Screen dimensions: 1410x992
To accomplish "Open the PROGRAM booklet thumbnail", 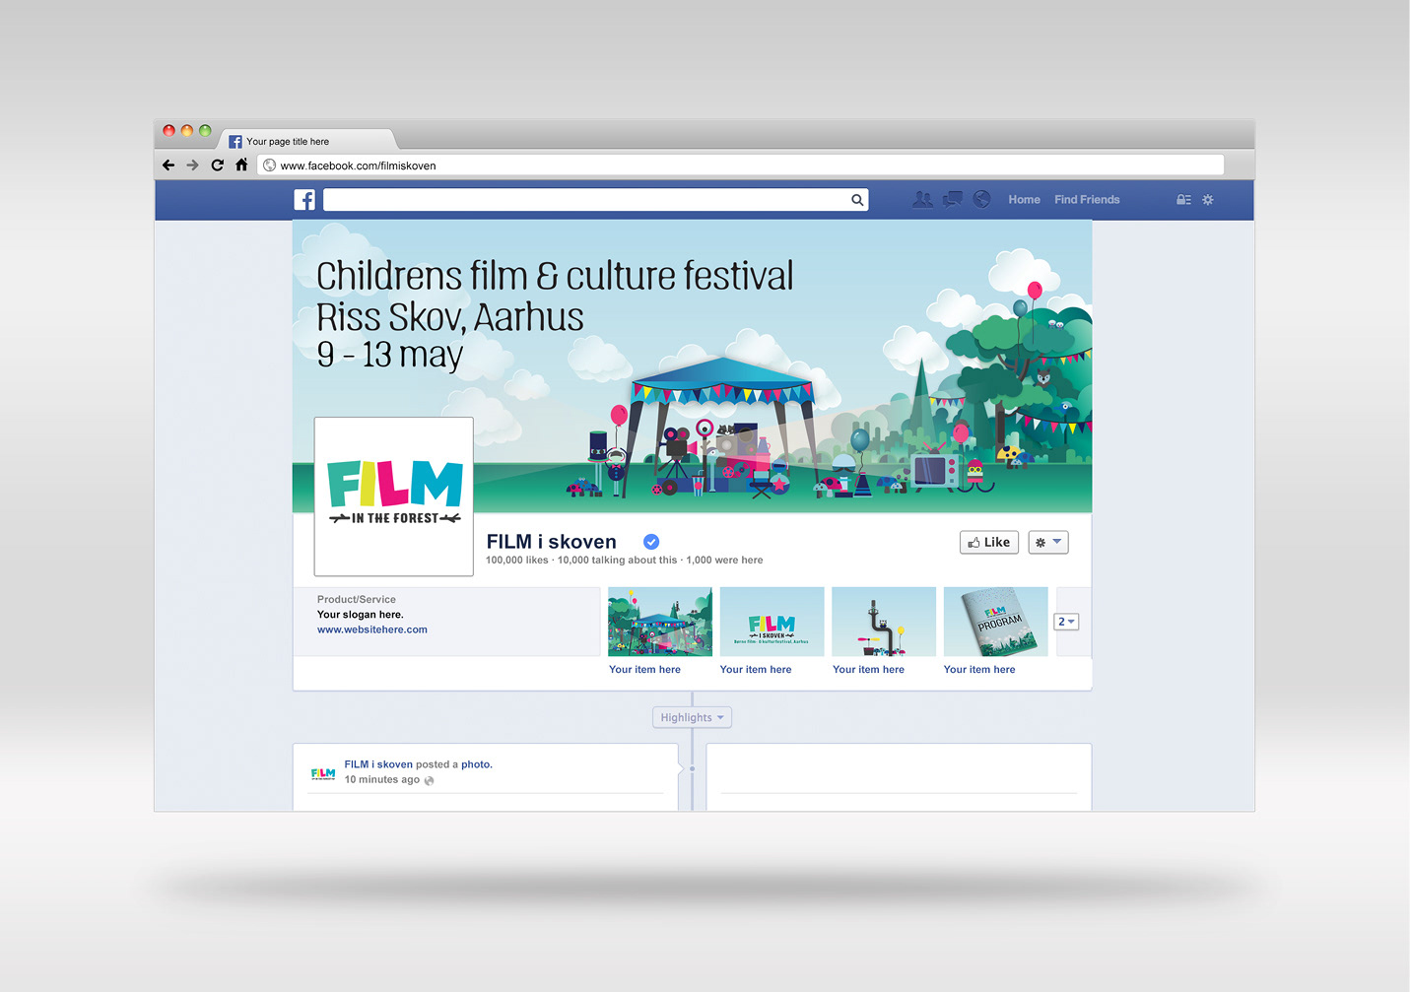I will point(996,622).
